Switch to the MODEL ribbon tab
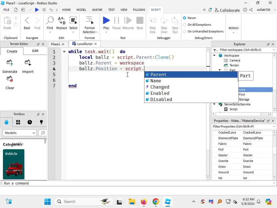277x208 pixels. pos(81,10)
